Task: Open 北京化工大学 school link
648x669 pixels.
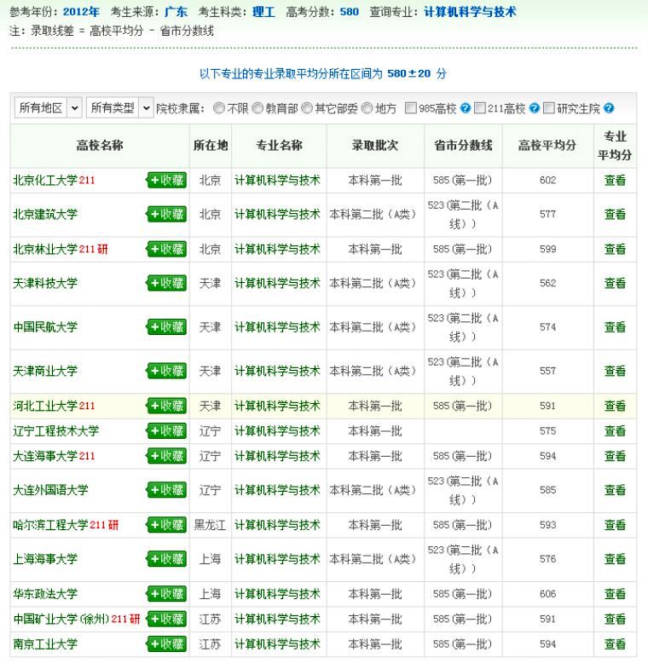Action: click(45, 180)
